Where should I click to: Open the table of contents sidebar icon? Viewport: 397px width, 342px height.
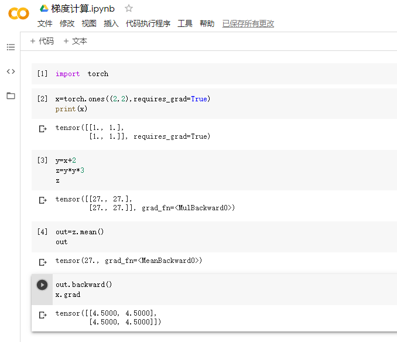tap(11, 47)
